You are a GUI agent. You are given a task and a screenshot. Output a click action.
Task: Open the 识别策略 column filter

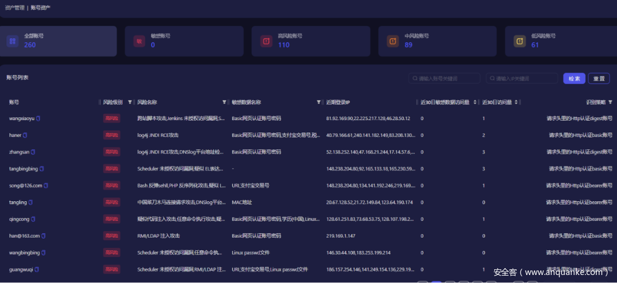tap(610, 102)
